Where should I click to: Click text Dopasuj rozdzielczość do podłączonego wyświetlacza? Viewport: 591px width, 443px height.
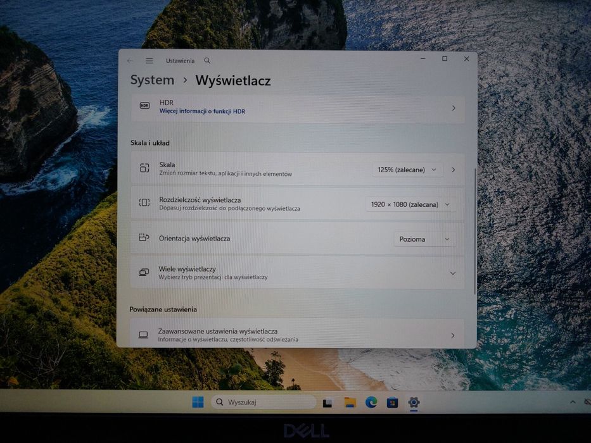(229, 208)
